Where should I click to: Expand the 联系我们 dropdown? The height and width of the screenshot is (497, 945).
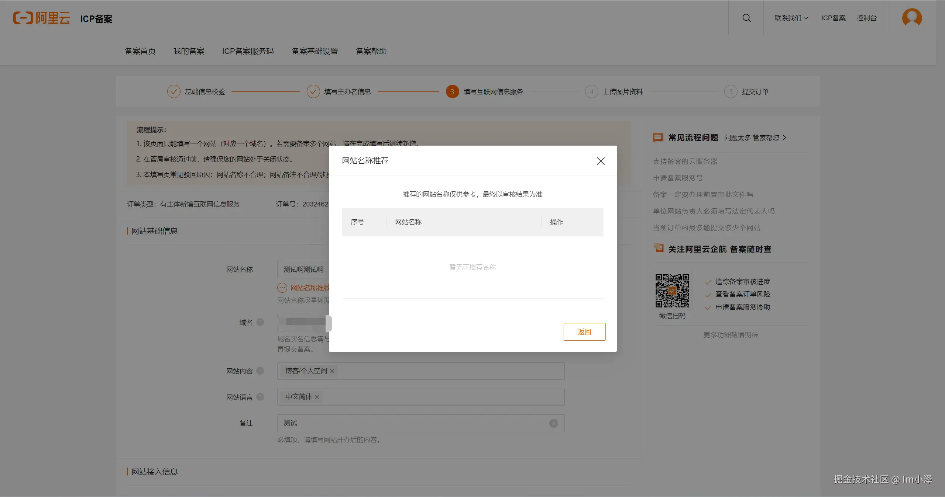[x=791, y=18]
